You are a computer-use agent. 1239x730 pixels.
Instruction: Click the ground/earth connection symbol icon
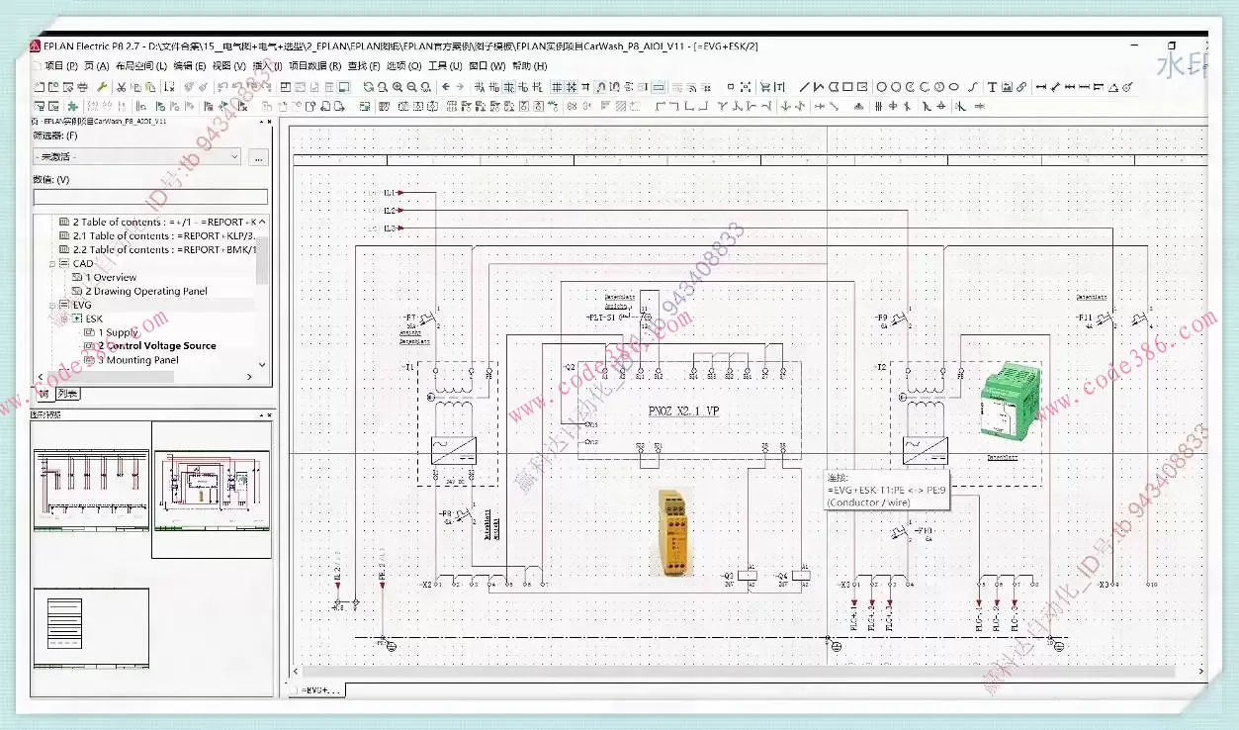(858, 106)
